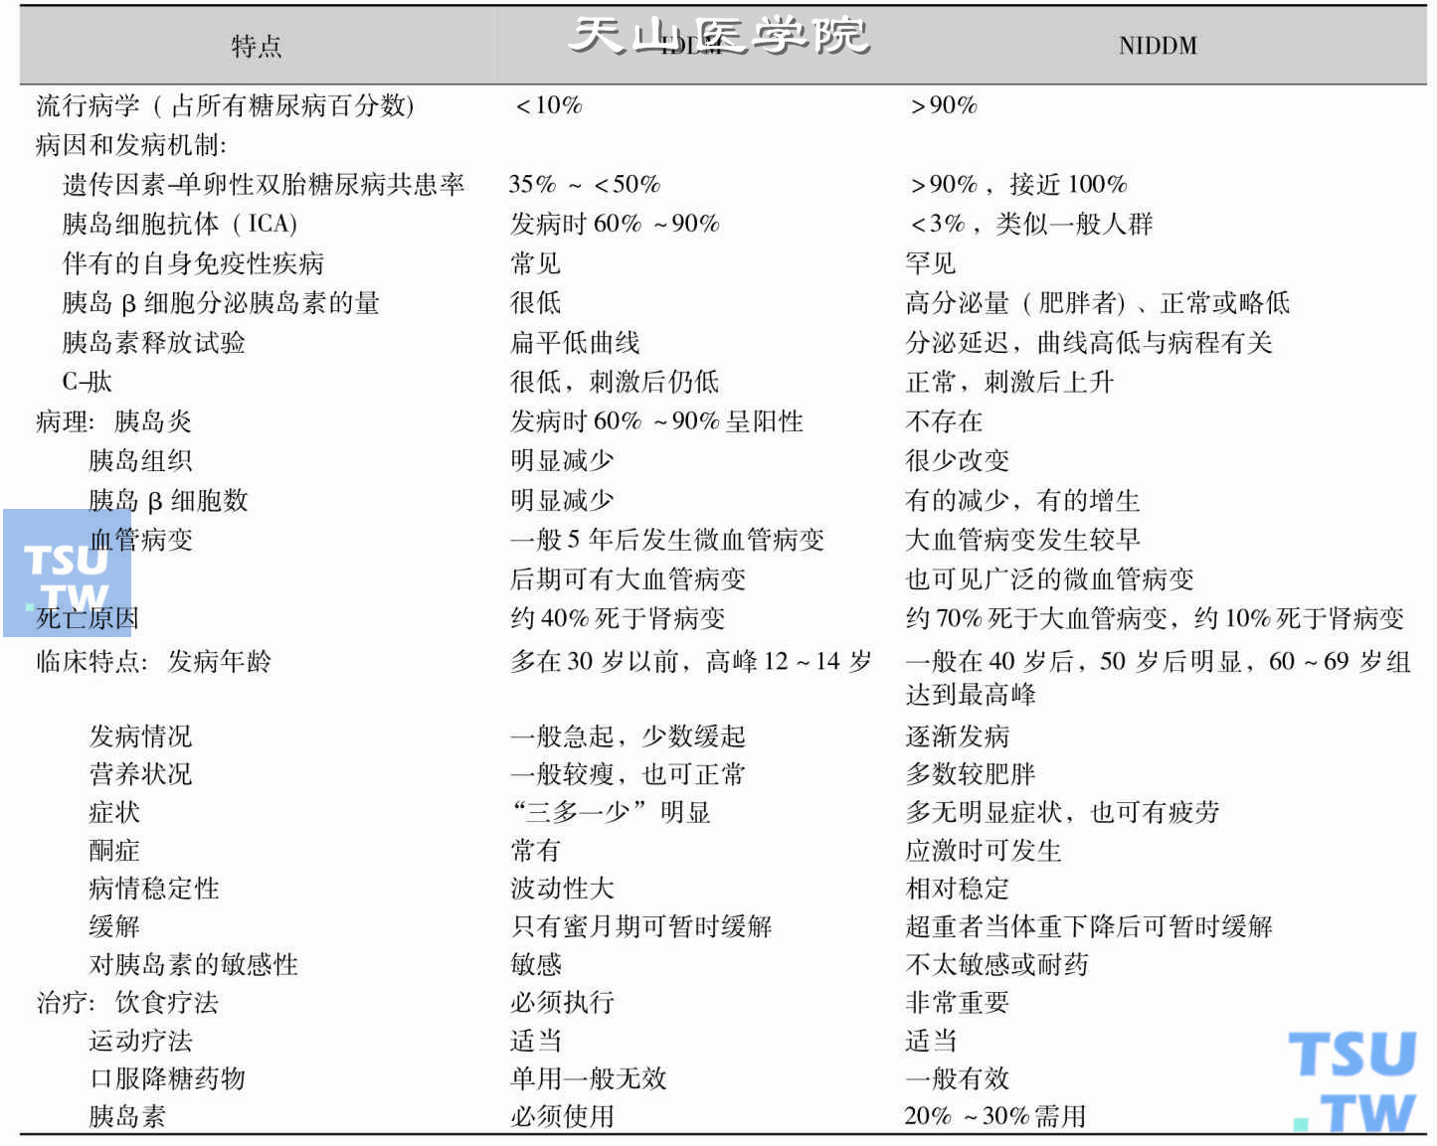Click the ">90%，接近100%" cell
Viewport: 1437px width, 1146px height.
pos(1017,184)
